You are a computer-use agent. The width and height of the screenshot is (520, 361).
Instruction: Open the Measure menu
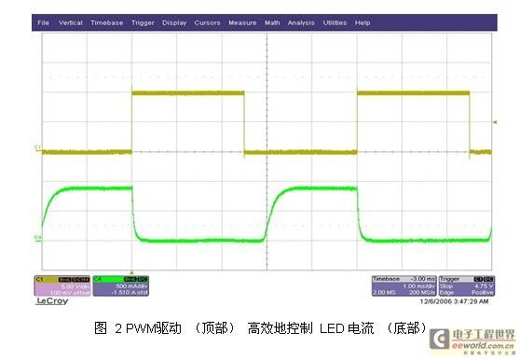click(x=242, y=22)
